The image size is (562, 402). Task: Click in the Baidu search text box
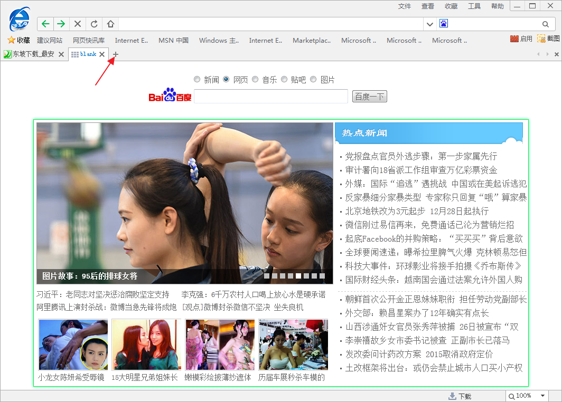271,97
